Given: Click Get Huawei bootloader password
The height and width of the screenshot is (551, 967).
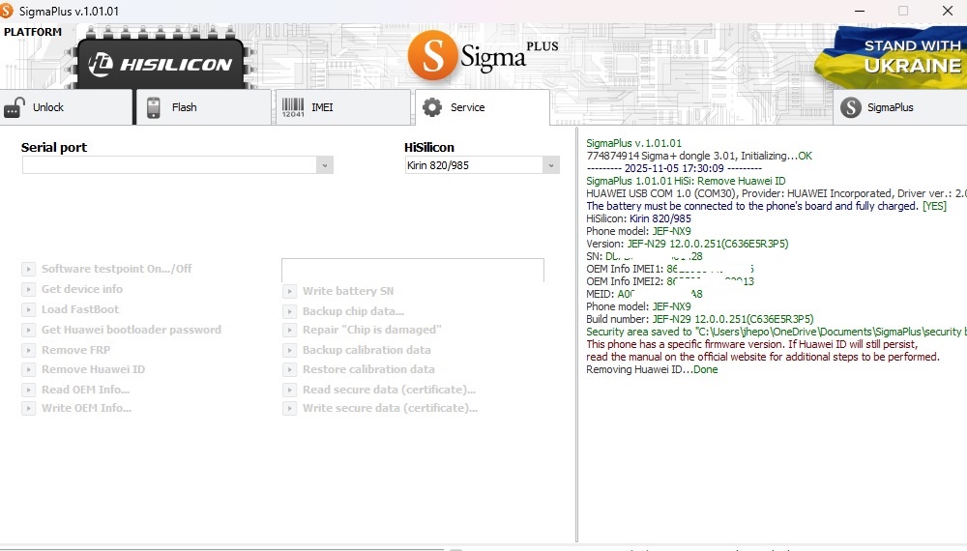Looking at the screenshot, I should tap(122, 330).
